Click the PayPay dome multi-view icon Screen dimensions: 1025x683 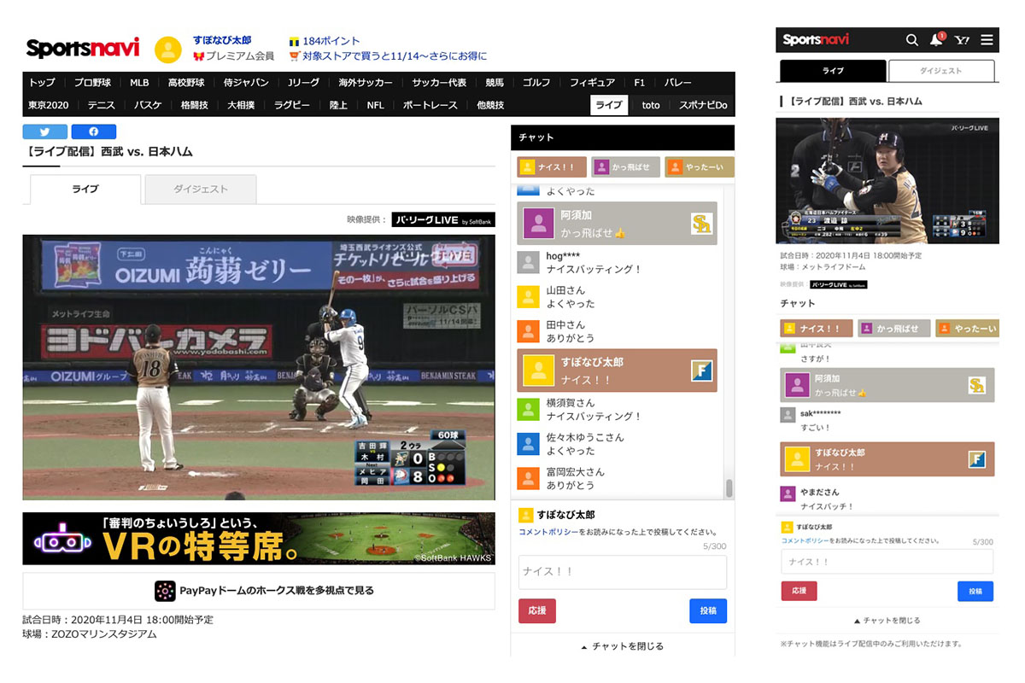coord(165,591)
